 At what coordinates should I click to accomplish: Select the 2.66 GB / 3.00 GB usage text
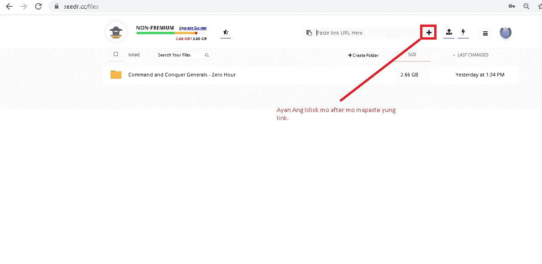(x=191, y=39)
